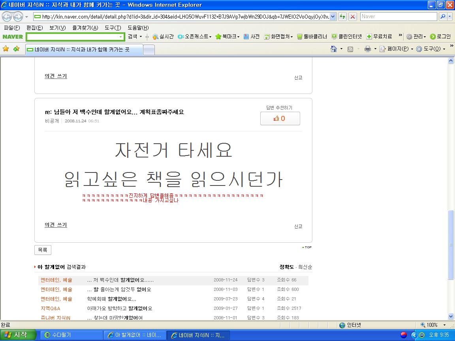This screenshot has width=455, height=341.
Task: Click the 의견 쓰기 link under second answer
Action: coord(56,225)
